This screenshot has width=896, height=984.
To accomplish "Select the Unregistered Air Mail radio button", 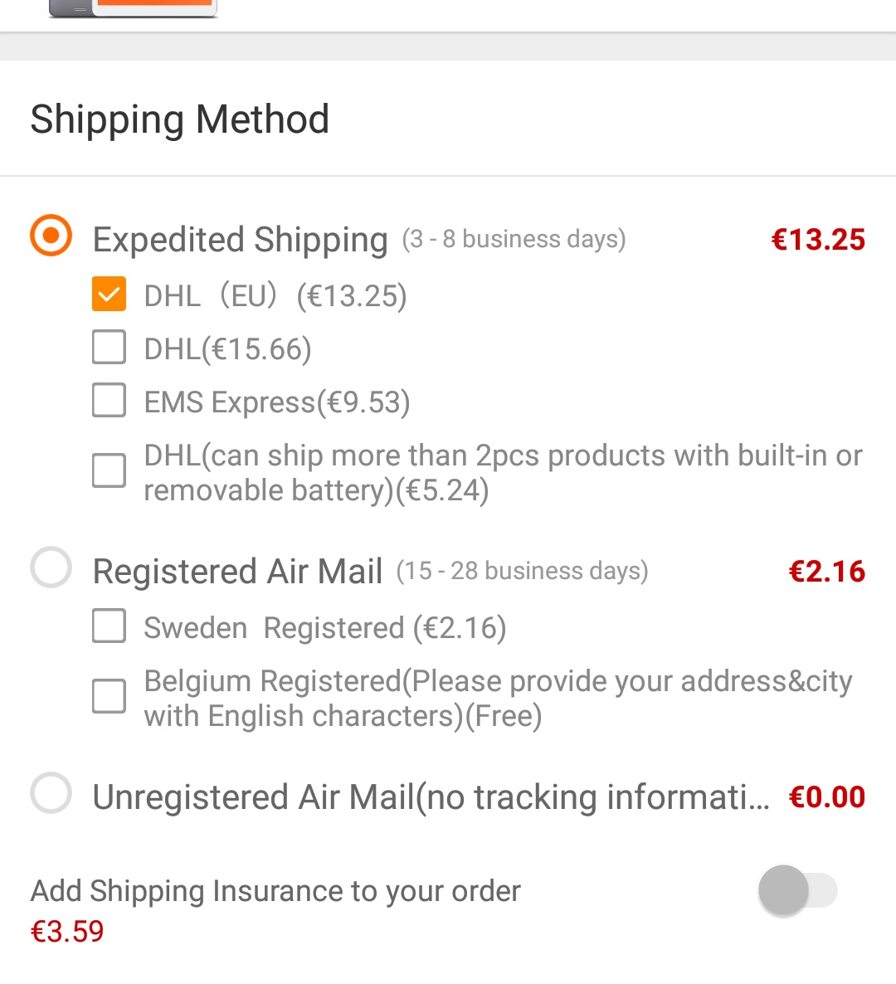I will click(51, 793).
